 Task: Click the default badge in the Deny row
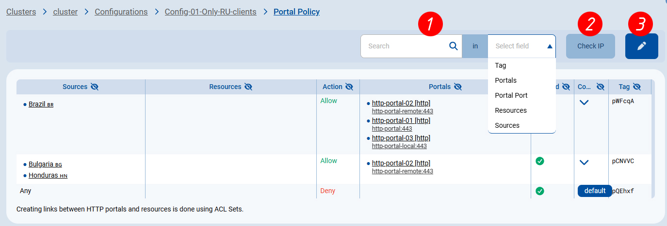595,191
